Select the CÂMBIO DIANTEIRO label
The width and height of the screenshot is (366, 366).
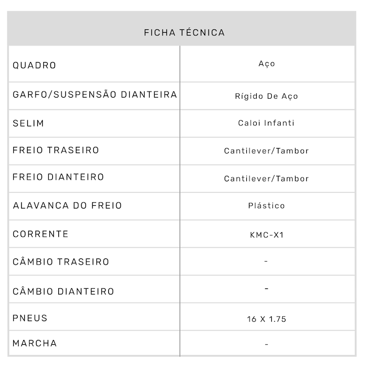click(63, 291)
